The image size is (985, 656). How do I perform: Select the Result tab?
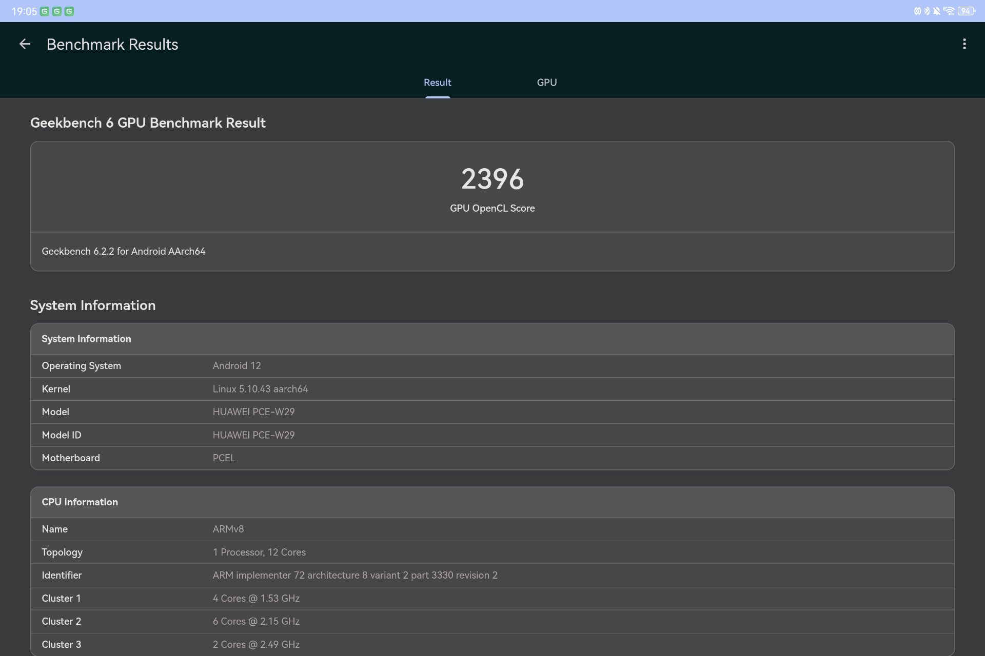(437, 83)
